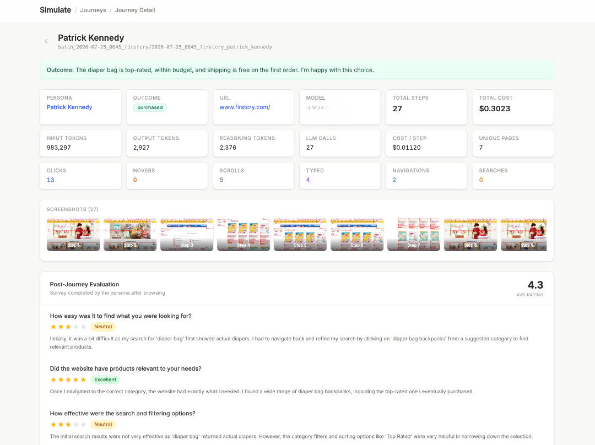This screenshot has width=595, height=445.
Task: Open the Step 7 screenshot thumbnail
Action: click(x=414, y=235)
